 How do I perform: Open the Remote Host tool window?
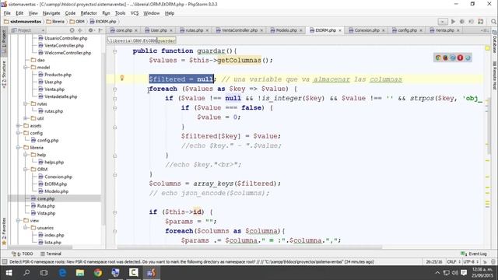495,75
